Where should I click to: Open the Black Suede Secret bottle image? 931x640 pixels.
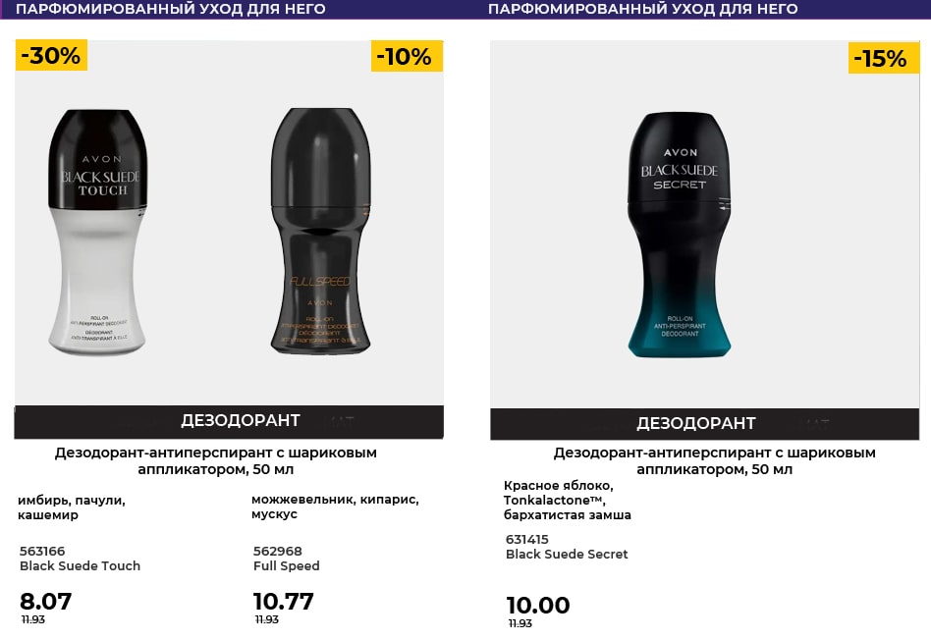point(681,235)
